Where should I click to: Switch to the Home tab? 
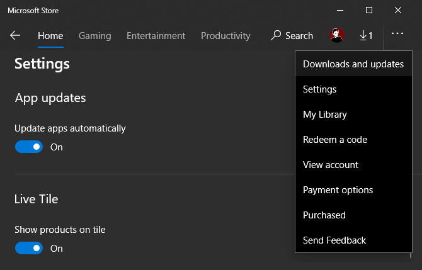tap(50, 36)
